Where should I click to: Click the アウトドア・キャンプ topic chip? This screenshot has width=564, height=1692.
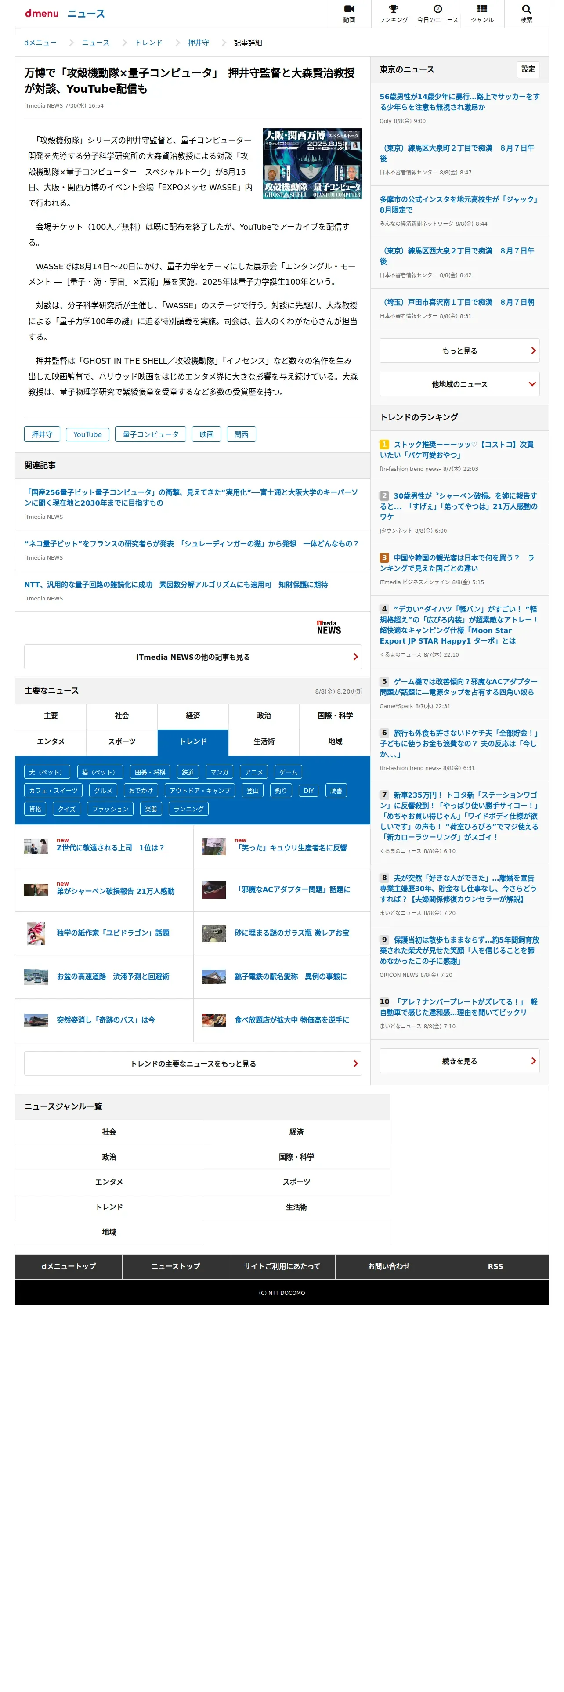[x=200, y=790]
